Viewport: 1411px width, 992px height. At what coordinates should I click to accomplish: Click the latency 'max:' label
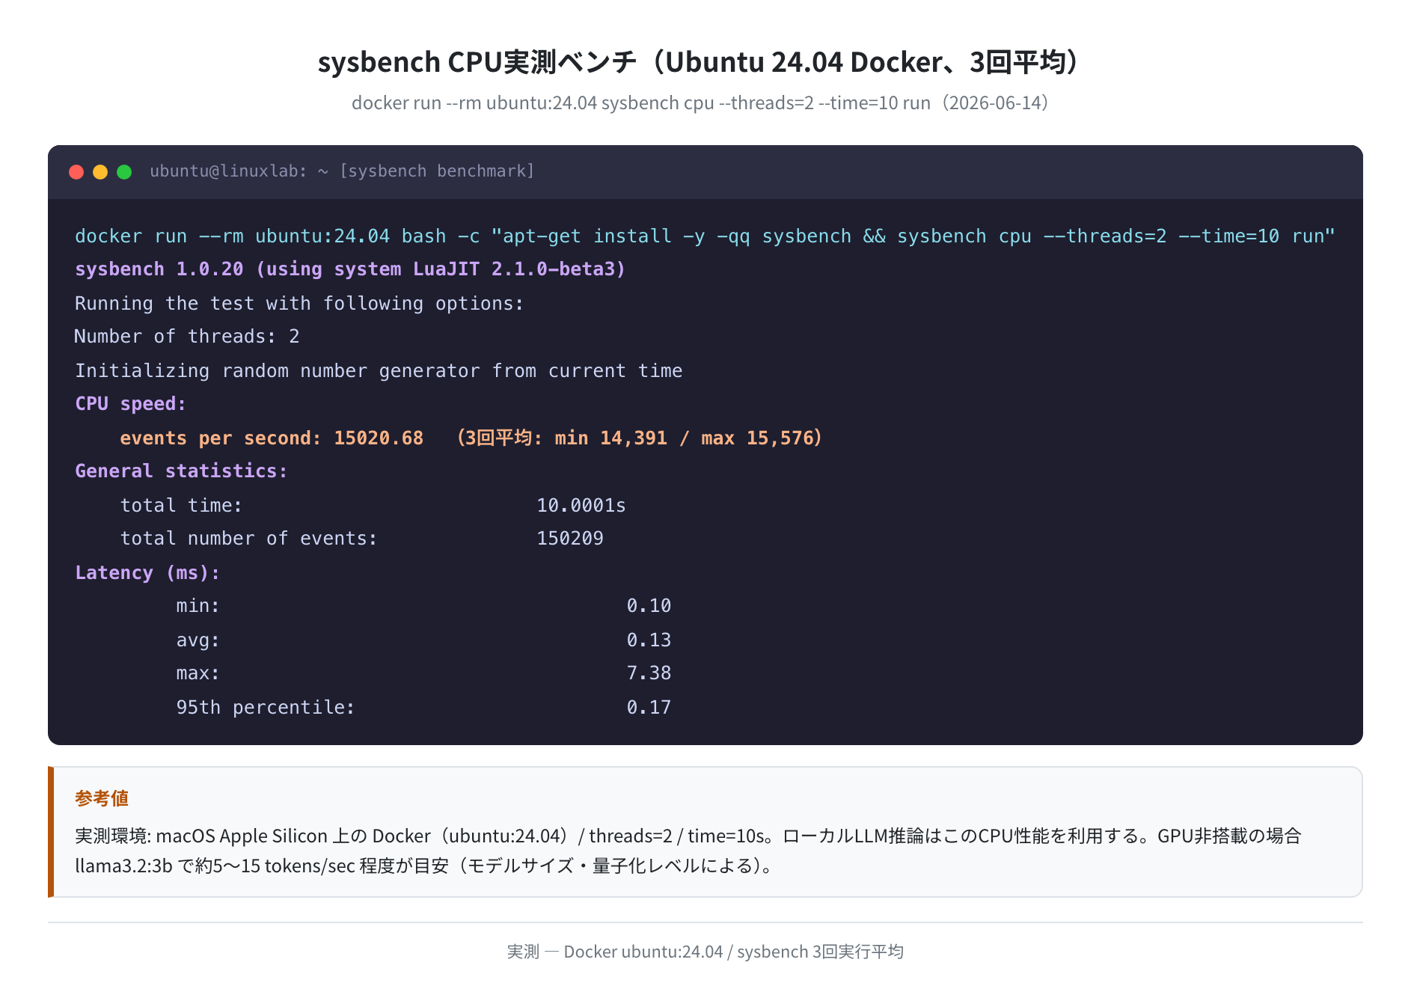point(198,673)
